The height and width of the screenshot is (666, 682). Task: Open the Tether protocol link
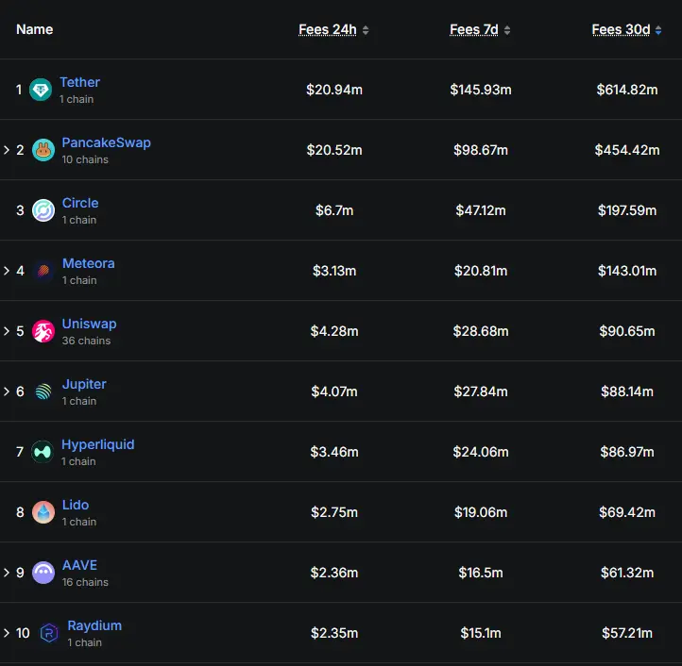pyautogui.click(x=80, y=82)
